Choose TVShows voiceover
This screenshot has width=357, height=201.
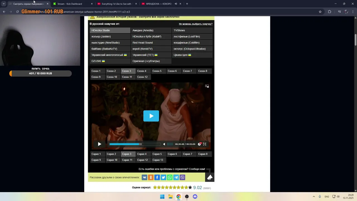pos(192,30)
